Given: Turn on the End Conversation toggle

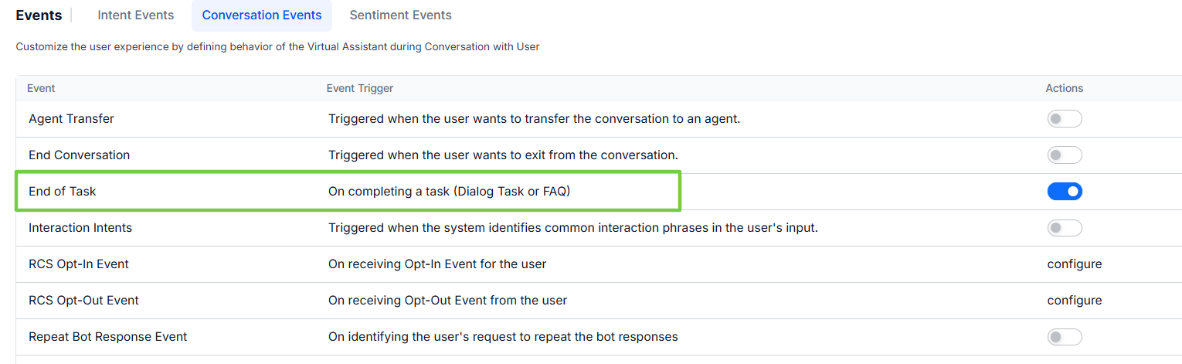Looking at the screenshot, I should click(x=1064, y=155).
